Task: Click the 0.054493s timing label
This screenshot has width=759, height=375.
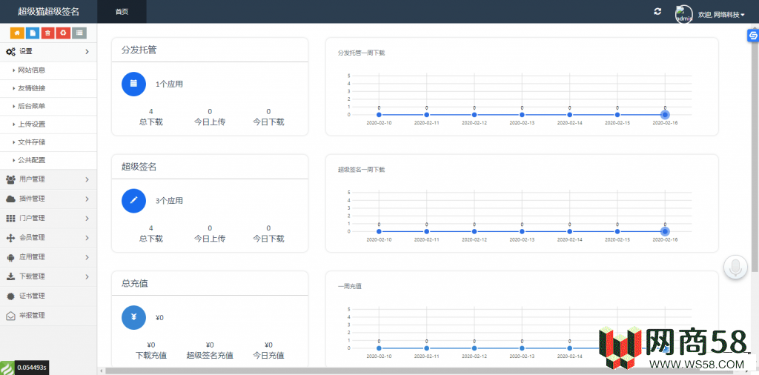Action: [x=32, y=368]
